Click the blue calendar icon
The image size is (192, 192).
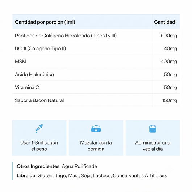153,129
